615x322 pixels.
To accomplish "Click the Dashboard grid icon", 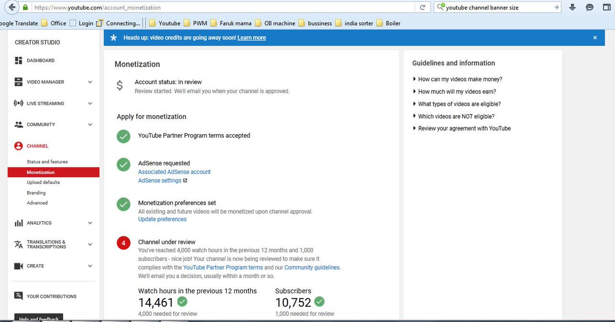I will point(18,60).
